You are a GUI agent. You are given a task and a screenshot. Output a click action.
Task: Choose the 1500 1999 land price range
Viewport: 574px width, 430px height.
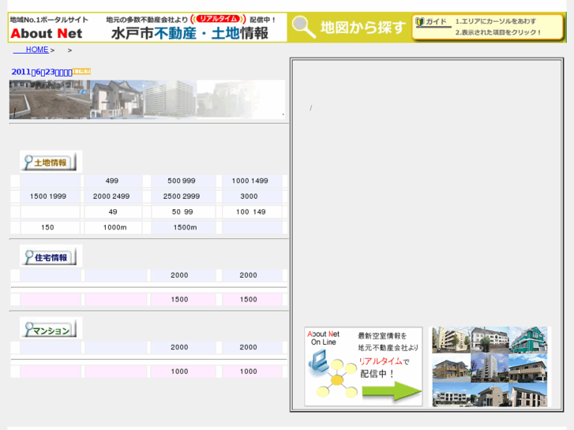48,196
